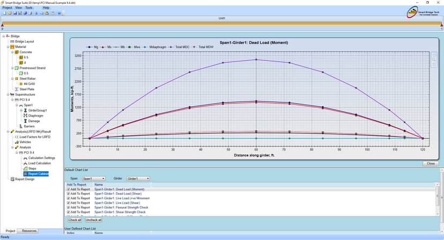The height and width of the screenshot is (240, 444).
Task: Open the Tools menu
Action: click(29, 7)
